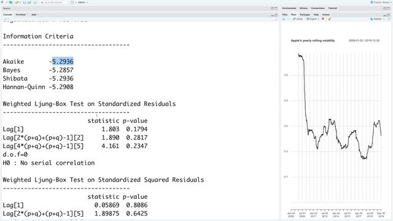This screenshot has width=393, height=221.
Task: Click the plot title 'Apple's yearly rolling volatility'
Action: [313, 41]
